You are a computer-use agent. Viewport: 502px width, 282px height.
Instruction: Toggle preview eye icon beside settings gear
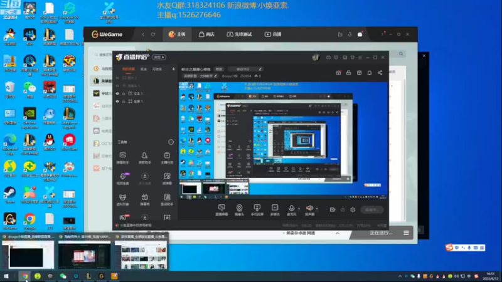[343, 210]
